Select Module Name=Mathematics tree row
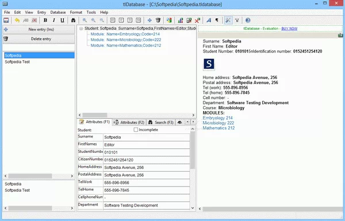Screen dimensions: 345x221 click(126, 45)
